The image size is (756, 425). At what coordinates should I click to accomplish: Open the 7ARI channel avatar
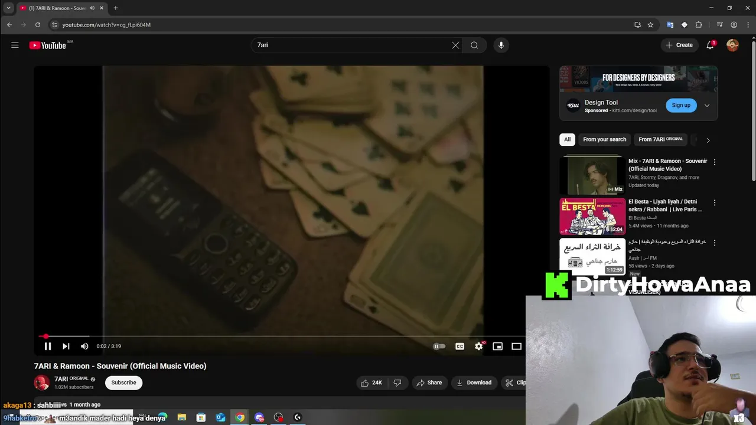(x=41, y=382)
